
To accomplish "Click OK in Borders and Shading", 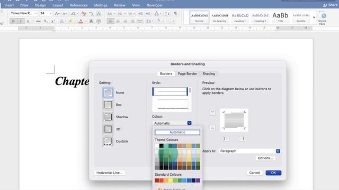I will coord(273,173).
